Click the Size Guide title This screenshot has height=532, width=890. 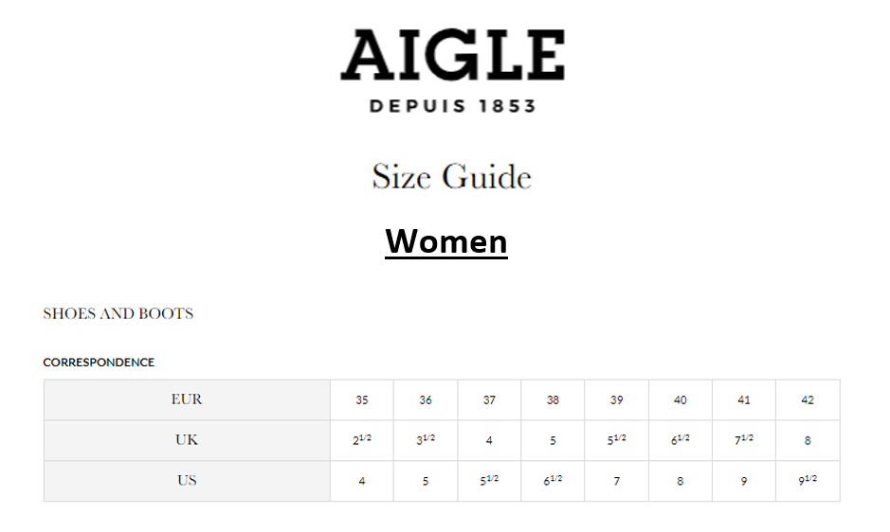451,177
